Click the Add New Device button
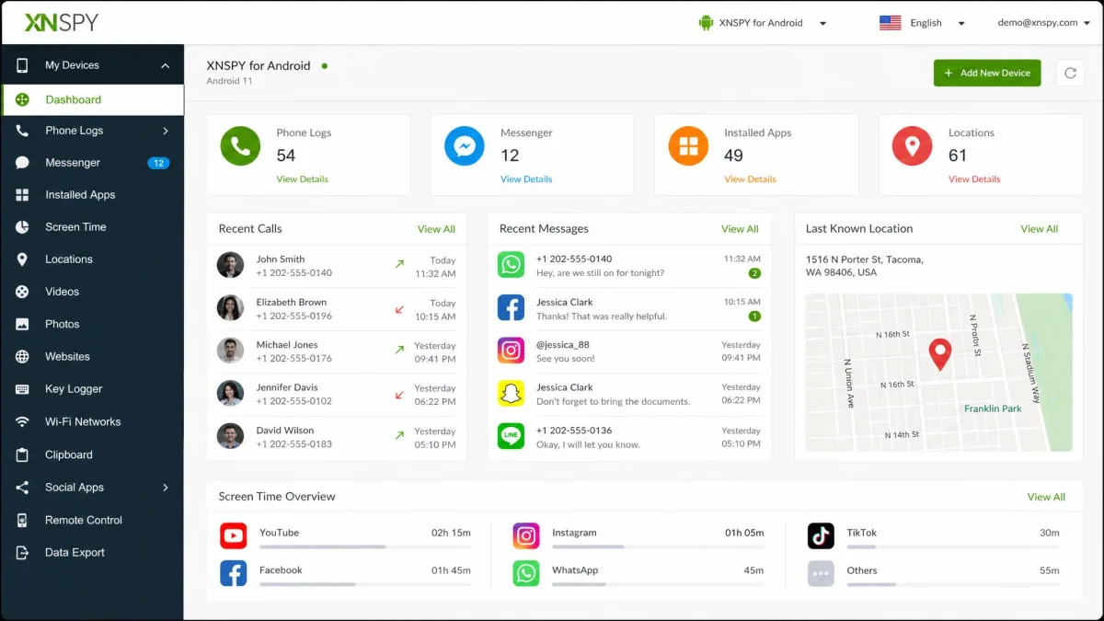Viewport: 1104px width, 621px height. click(x=987, y=74)
